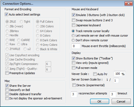Select Let remote server deal with mouse cursor
The height and width of the screenshot is (107, 134).
[x=73, y=35]
